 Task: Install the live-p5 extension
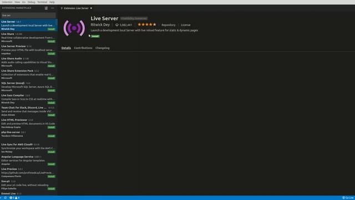52,188
